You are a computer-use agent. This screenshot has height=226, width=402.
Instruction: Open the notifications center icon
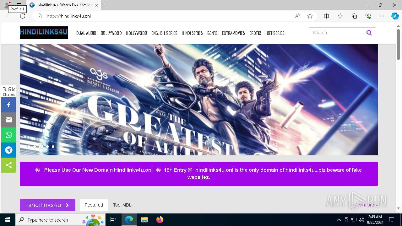pyautogui.click(x=392, y=220)
